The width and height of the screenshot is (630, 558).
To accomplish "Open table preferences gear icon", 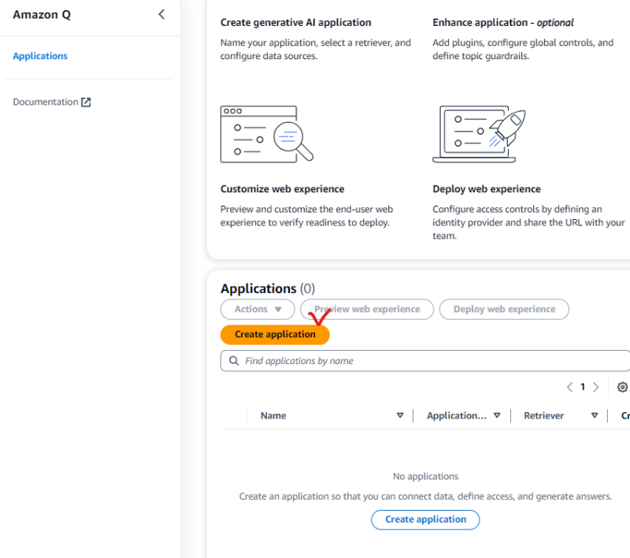I will click(x=623, y=387).
